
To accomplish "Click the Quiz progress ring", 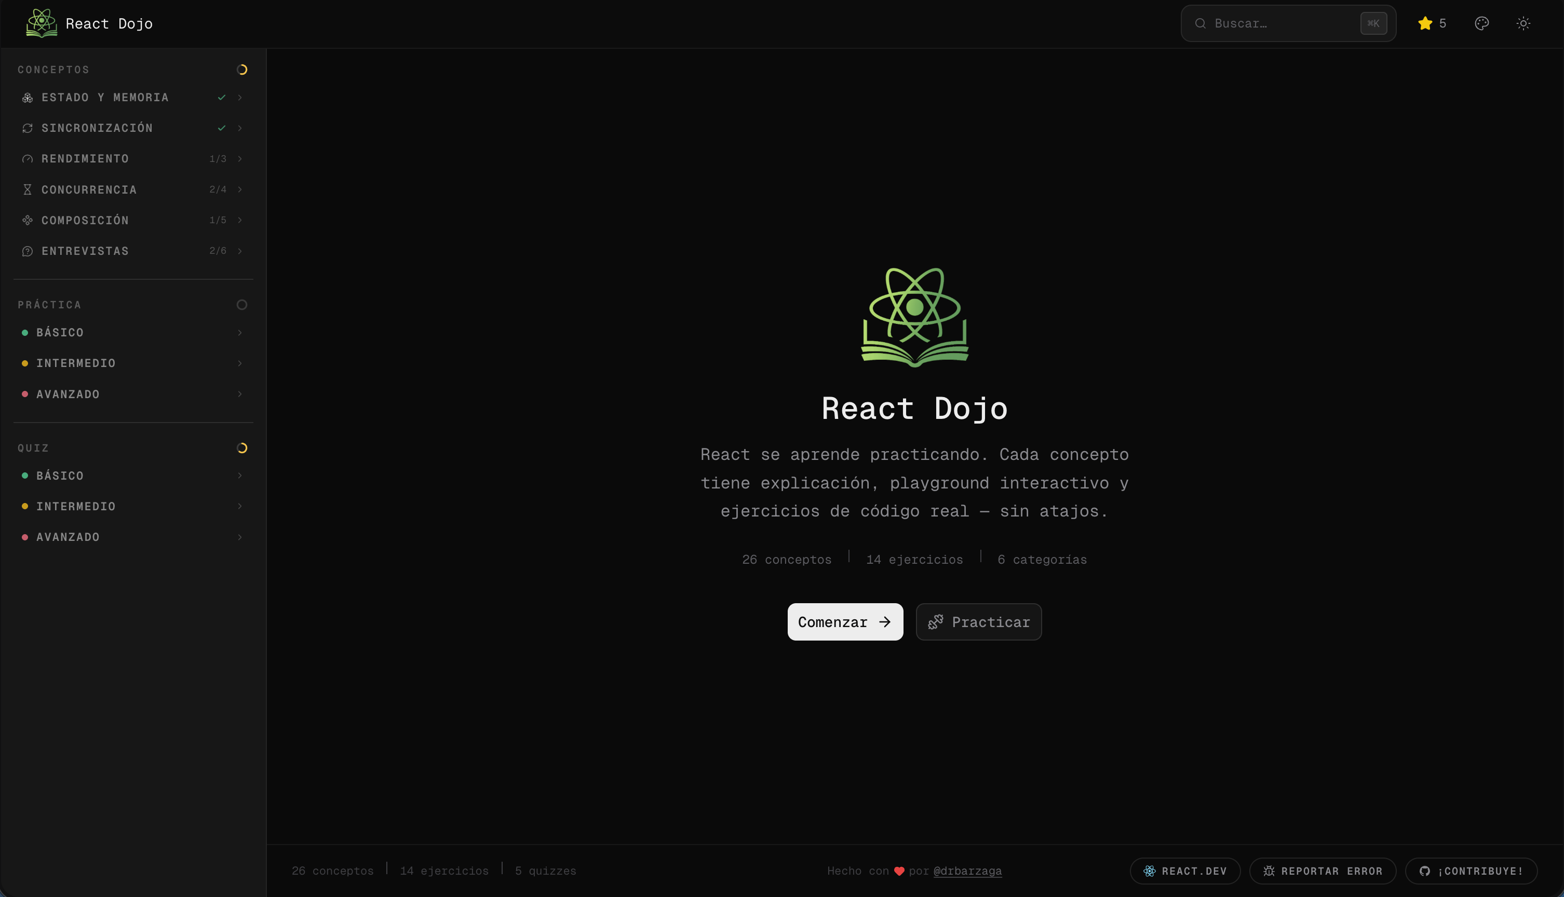I will (x=241, y=447).
